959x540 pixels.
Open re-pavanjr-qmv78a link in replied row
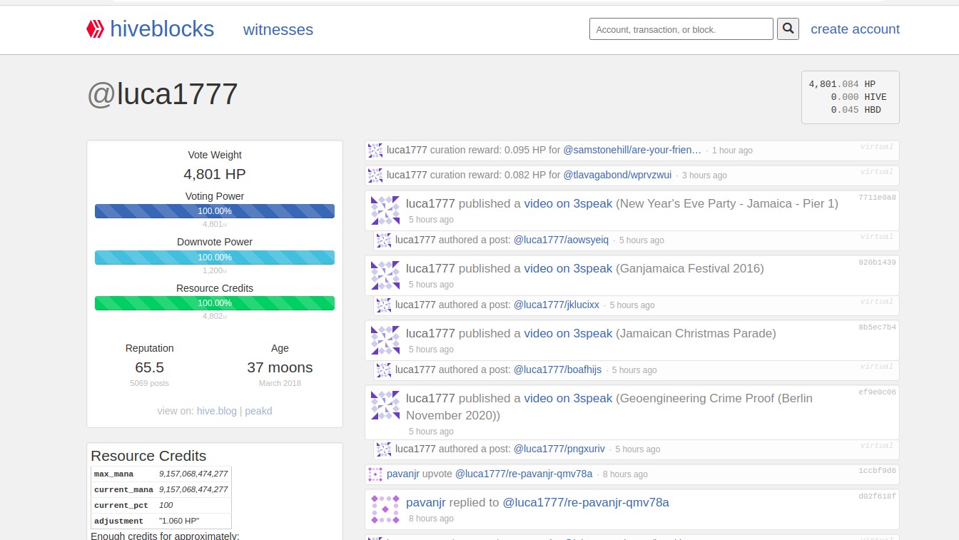click(586, 503)
